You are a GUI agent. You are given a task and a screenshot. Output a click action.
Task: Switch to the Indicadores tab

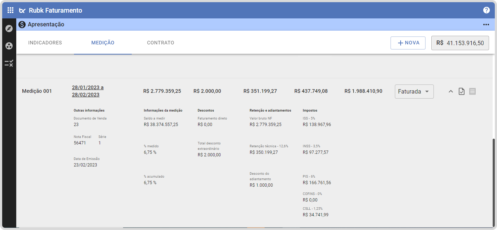click(45, 43)
